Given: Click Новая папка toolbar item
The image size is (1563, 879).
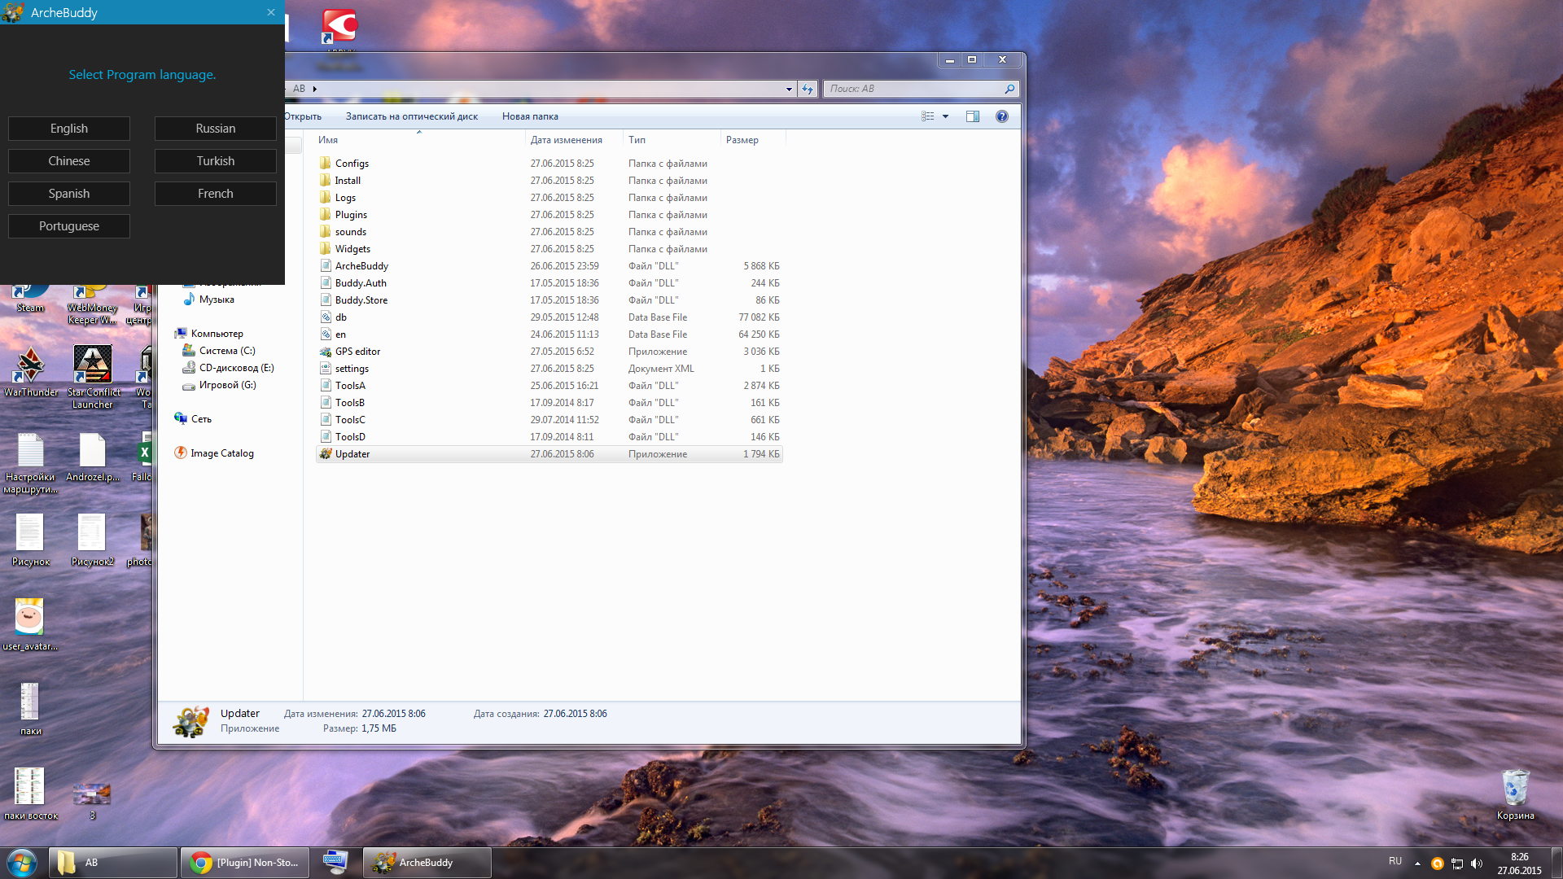Looking at the screenshot, I should point(530,116).
